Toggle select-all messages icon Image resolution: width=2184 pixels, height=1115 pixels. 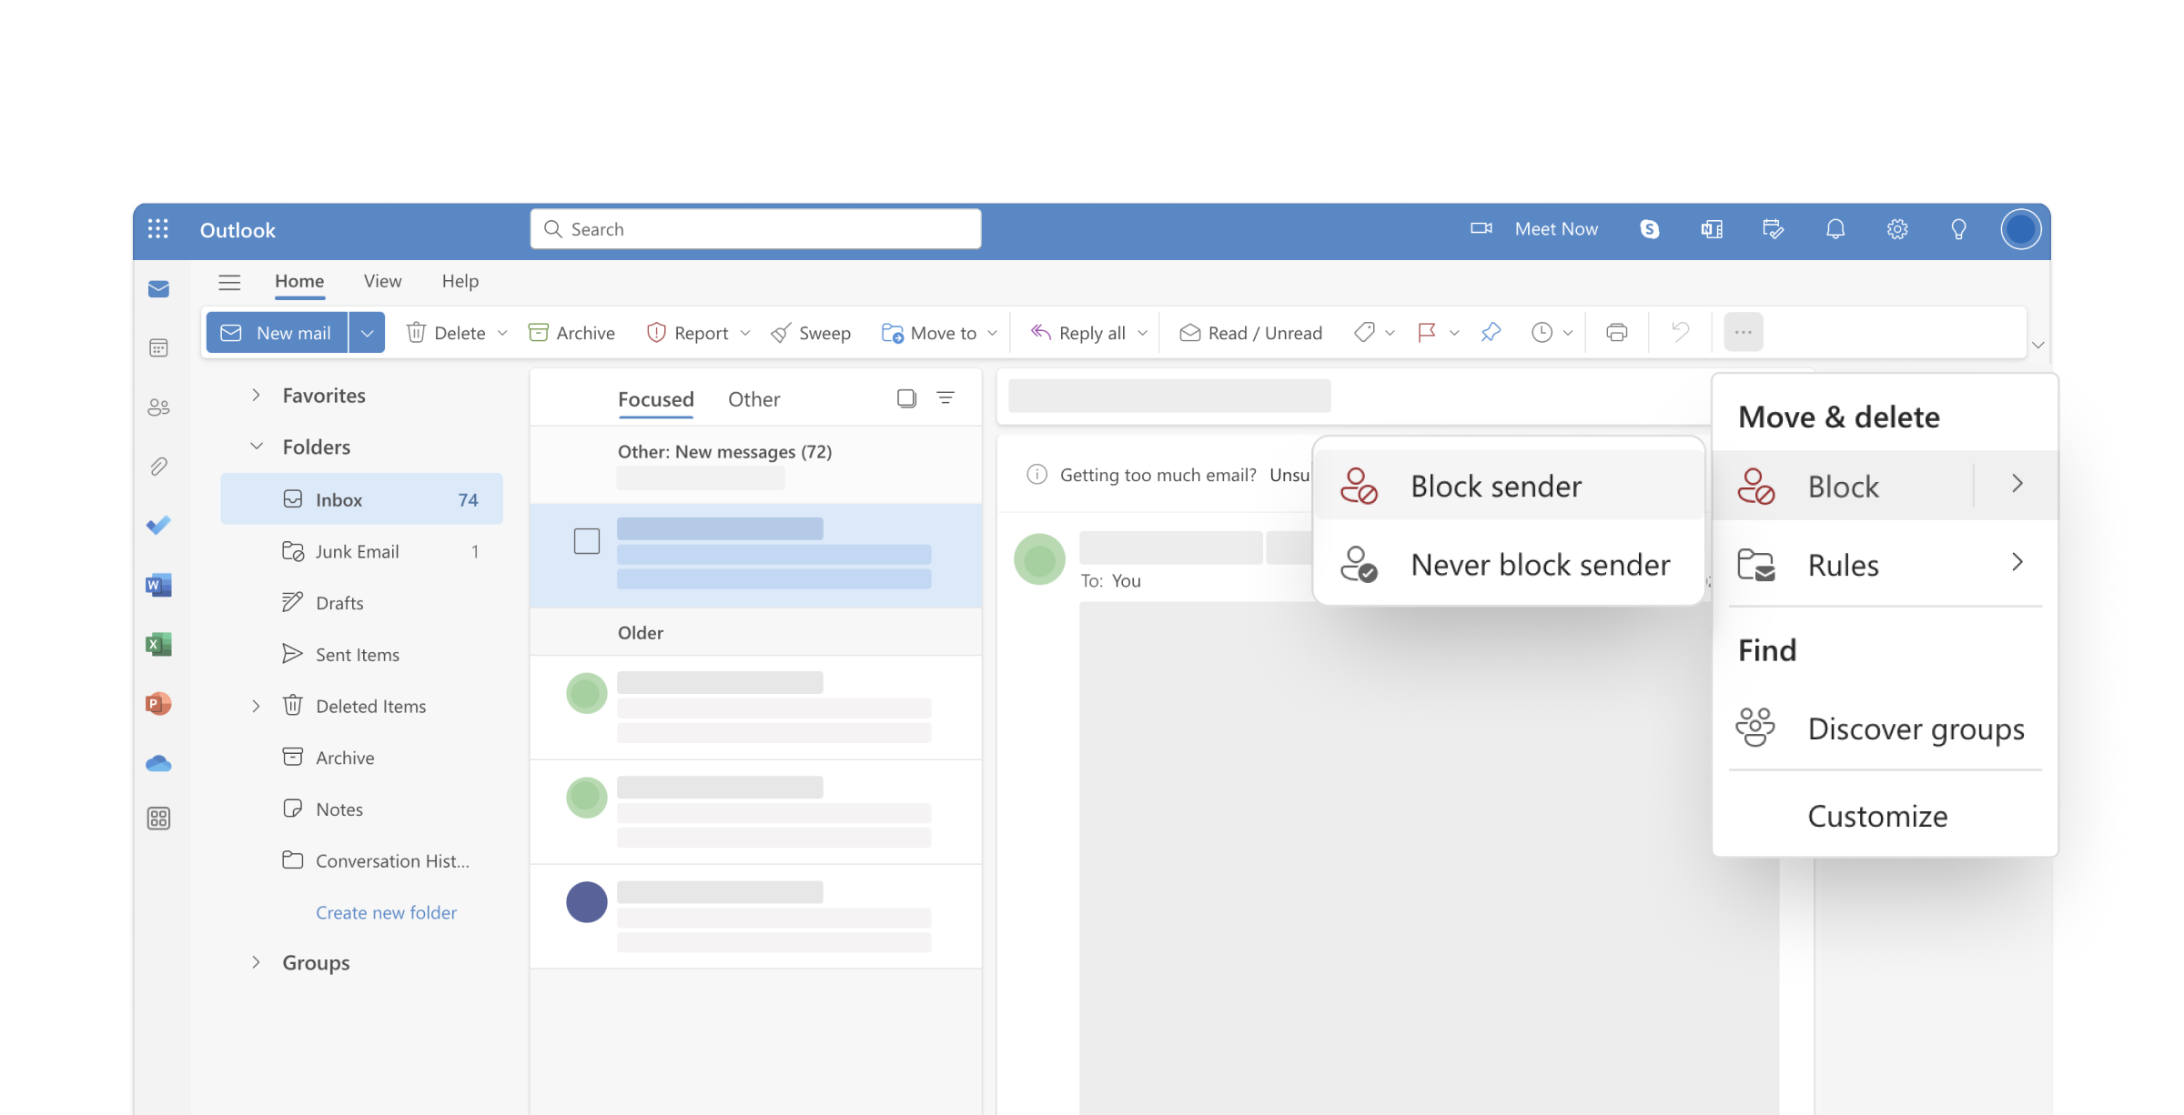coord(906,398)
